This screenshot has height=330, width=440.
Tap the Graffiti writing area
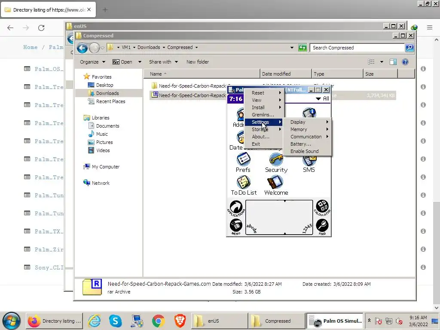click(279, 217)
